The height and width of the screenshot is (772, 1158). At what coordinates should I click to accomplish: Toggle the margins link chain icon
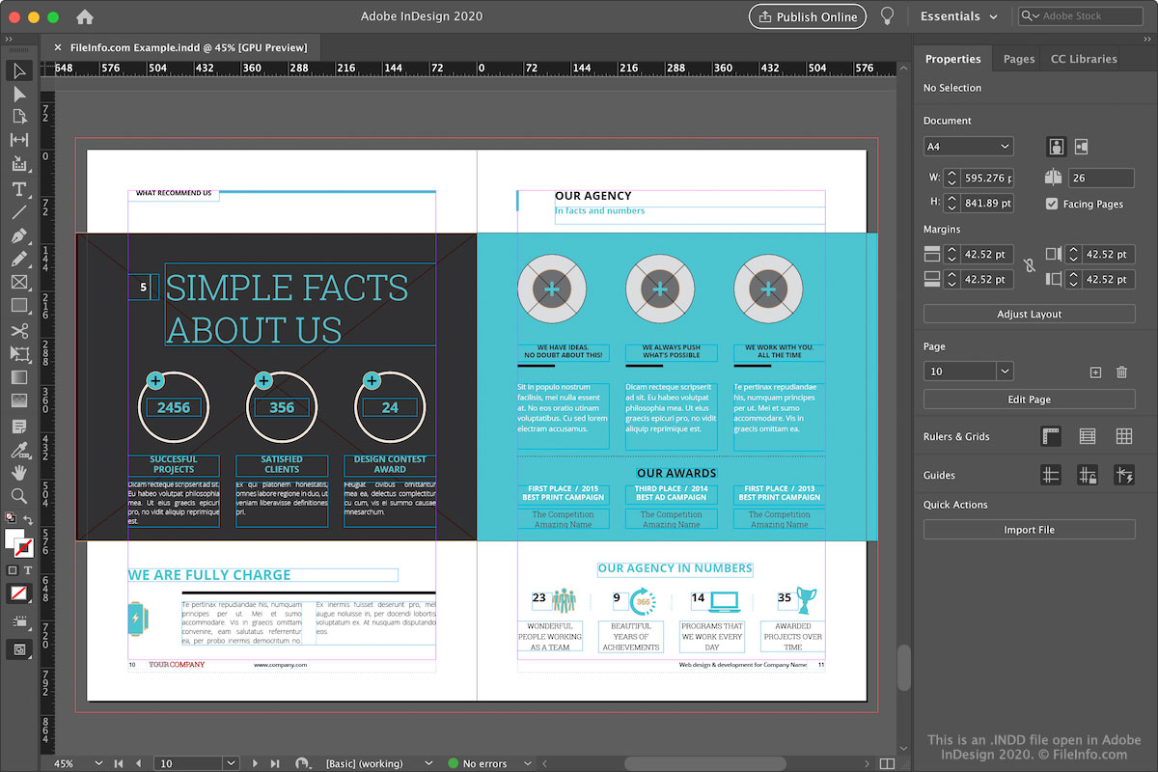tap(1030, 266)
